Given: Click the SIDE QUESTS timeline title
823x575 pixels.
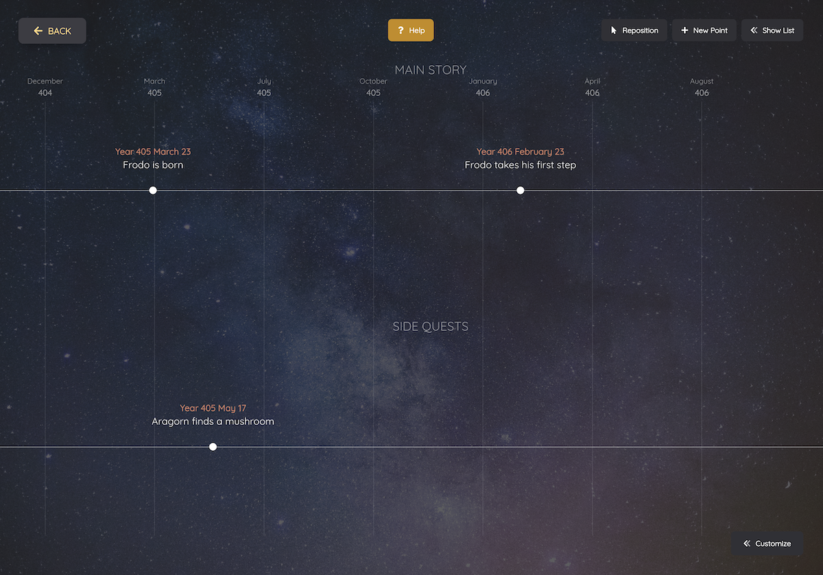Looking at the screenshot, I should (x=430, y=326).
